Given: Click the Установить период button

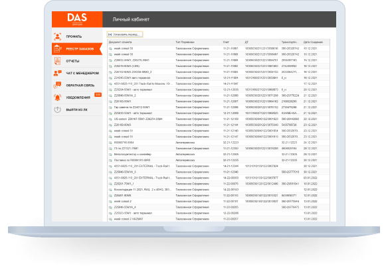Looking at the screenshot, I should [x=125, y=34].
